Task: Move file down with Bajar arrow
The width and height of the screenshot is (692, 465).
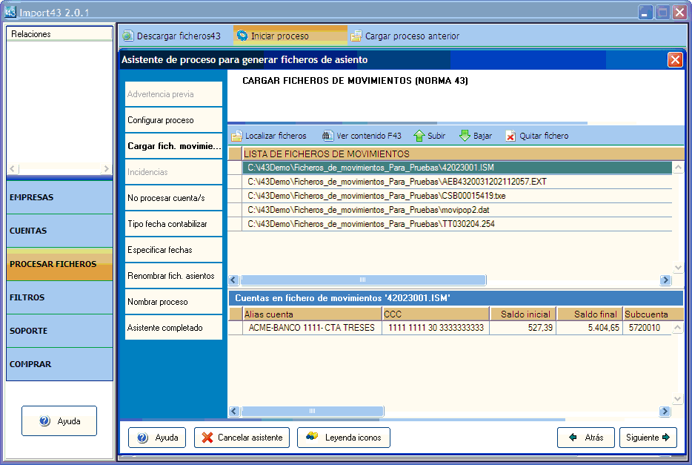Action: pyautogui.click(x=465, y=136)
